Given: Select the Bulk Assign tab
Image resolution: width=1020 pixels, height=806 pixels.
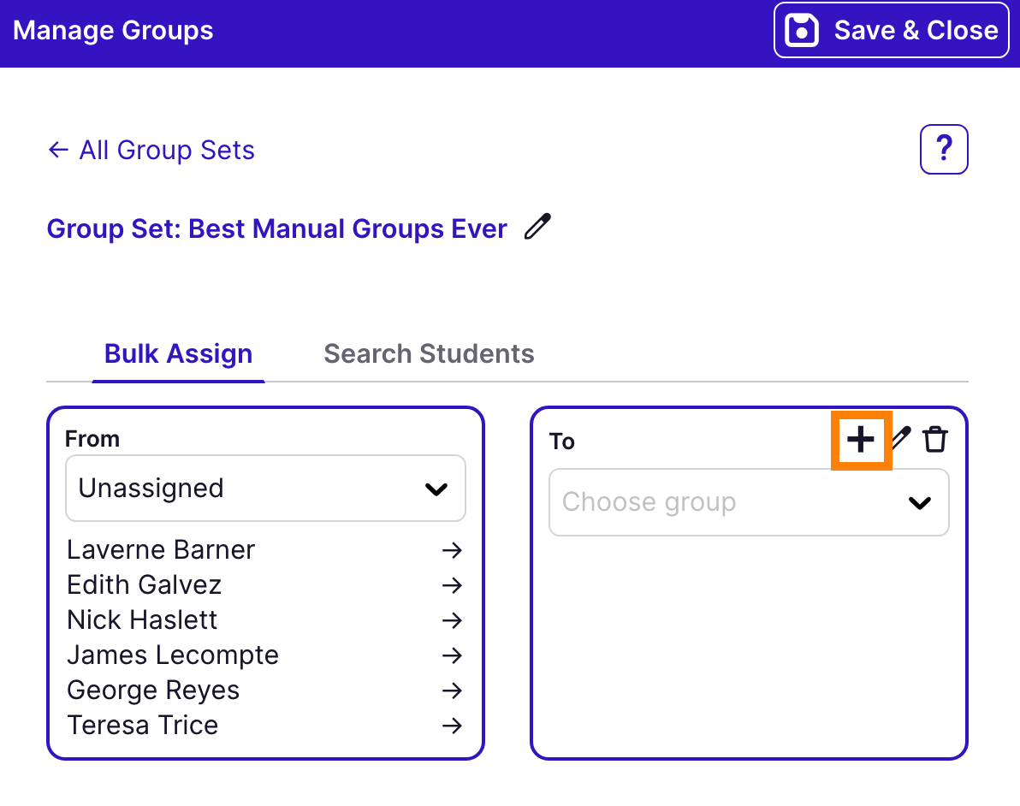Looking at the screenshot, I should click(177, 353).
